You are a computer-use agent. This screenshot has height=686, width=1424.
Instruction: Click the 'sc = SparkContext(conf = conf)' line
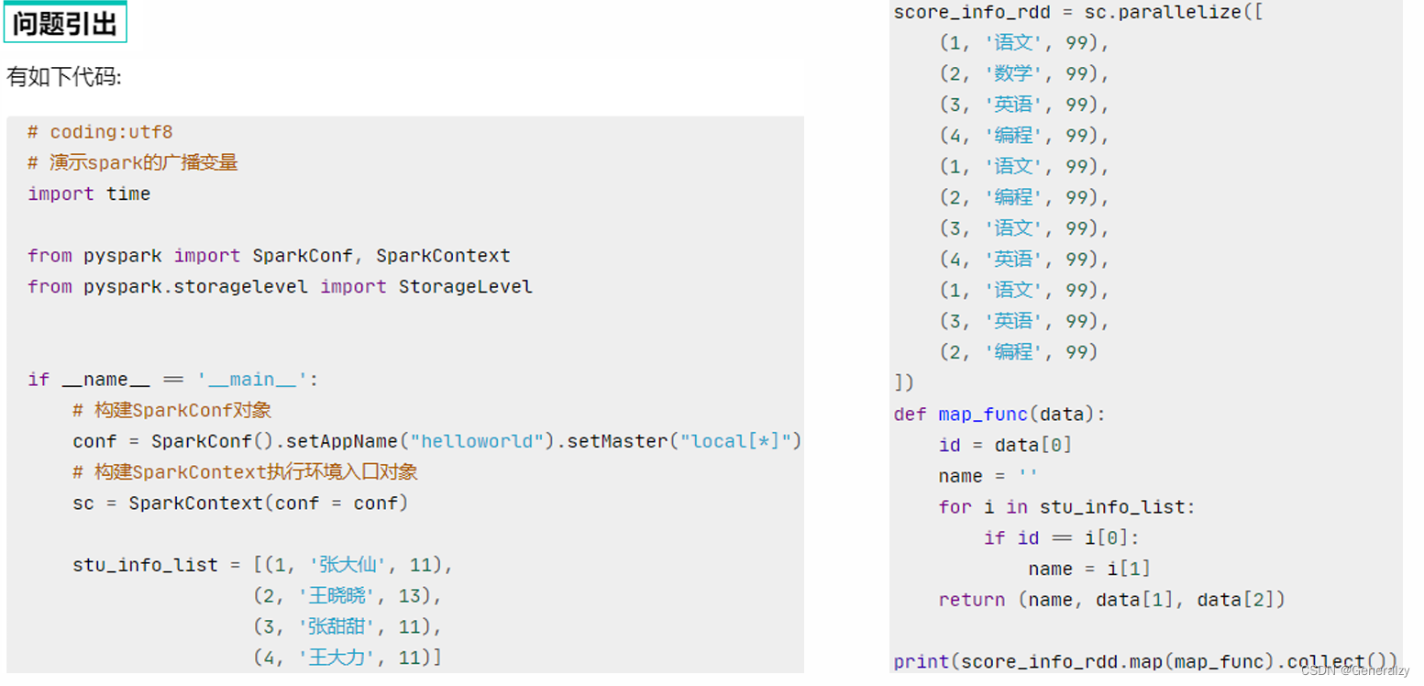[240, 503]
